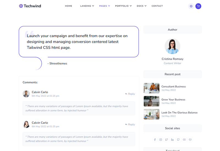
Task: Open the Instagram social link
Action: point(161,139)
